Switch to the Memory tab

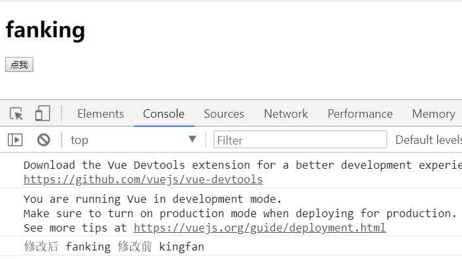434,114
